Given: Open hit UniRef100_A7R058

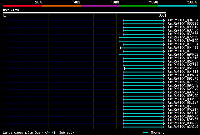Looking at the screenshot, I should (x=183, y=37).
